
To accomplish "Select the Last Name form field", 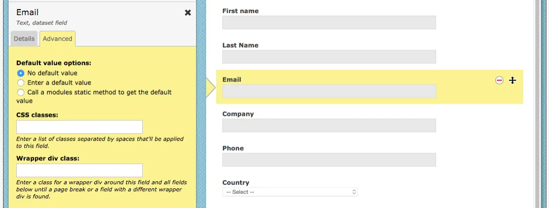I will 329,57.
